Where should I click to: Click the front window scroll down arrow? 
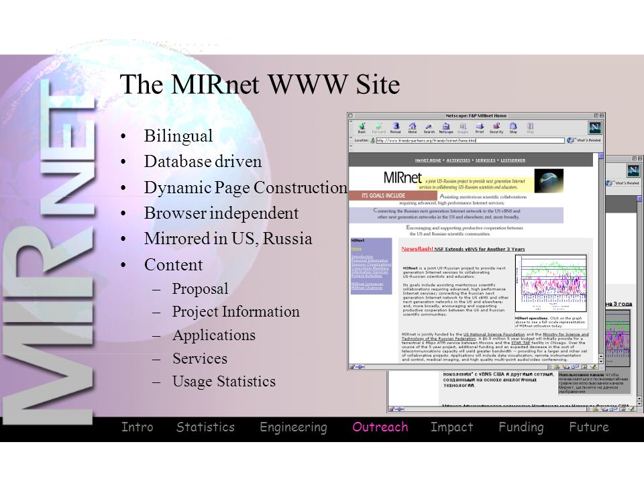click(601, 362)
